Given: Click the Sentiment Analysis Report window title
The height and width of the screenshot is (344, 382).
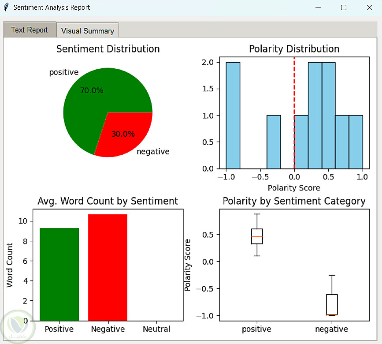Looking at the screenshot, I should tap(52, 7).
